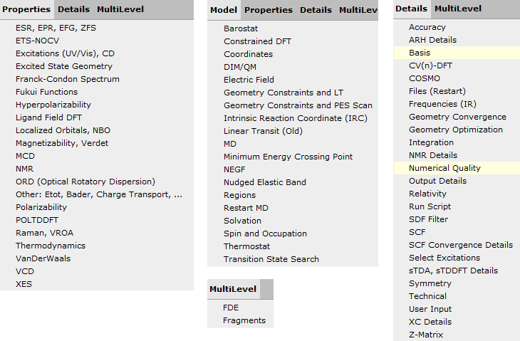520x341 pixels.
Task: Open Raman, VROA properties panel
Action: point(43,233)
